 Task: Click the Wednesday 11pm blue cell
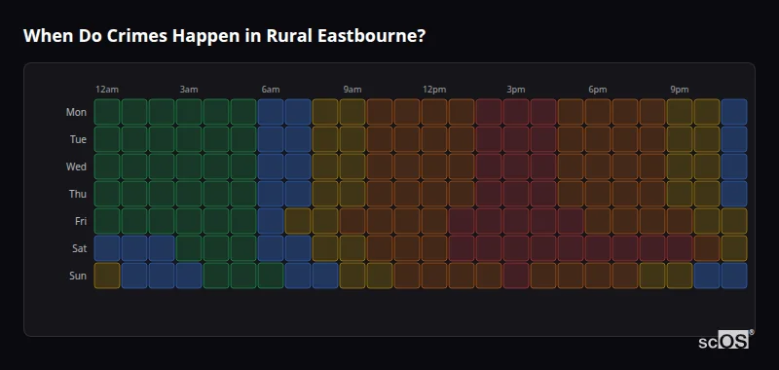[x=734, y=166]
